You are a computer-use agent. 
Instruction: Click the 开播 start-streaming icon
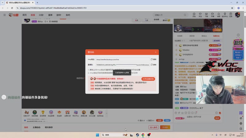(x=212, y=15)
